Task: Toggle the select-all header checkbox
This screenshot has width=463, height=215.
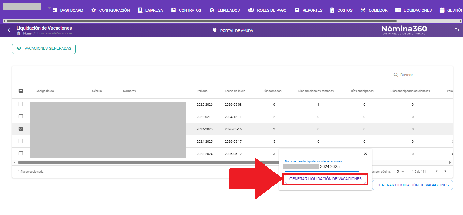Action: pos(21,91)
